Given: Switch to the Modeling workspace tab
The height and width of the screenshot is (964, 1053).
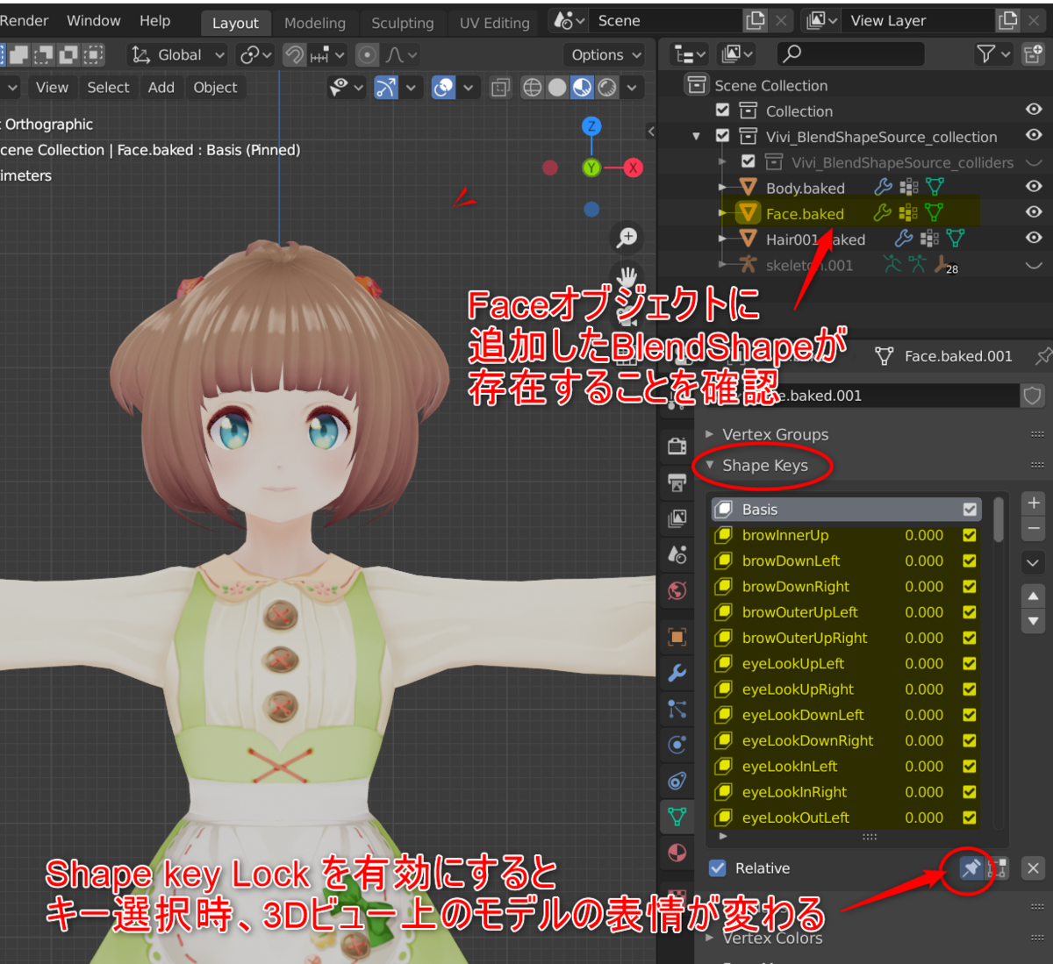Looking at the screenshot, I should [315, 23].
